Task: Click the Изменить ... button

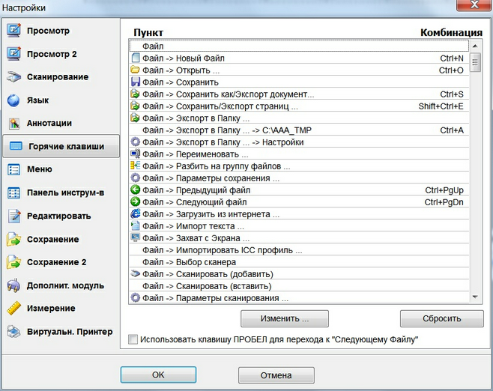Action: (x=285, y=318)
